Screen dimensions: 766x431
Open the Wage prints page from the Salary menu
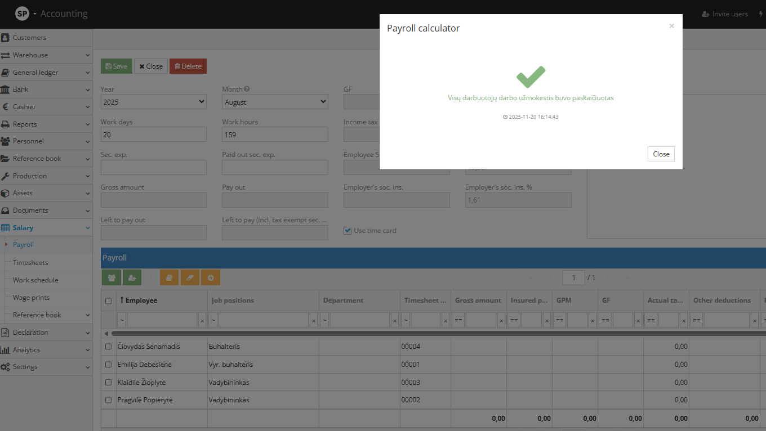[x=30, y=297]
